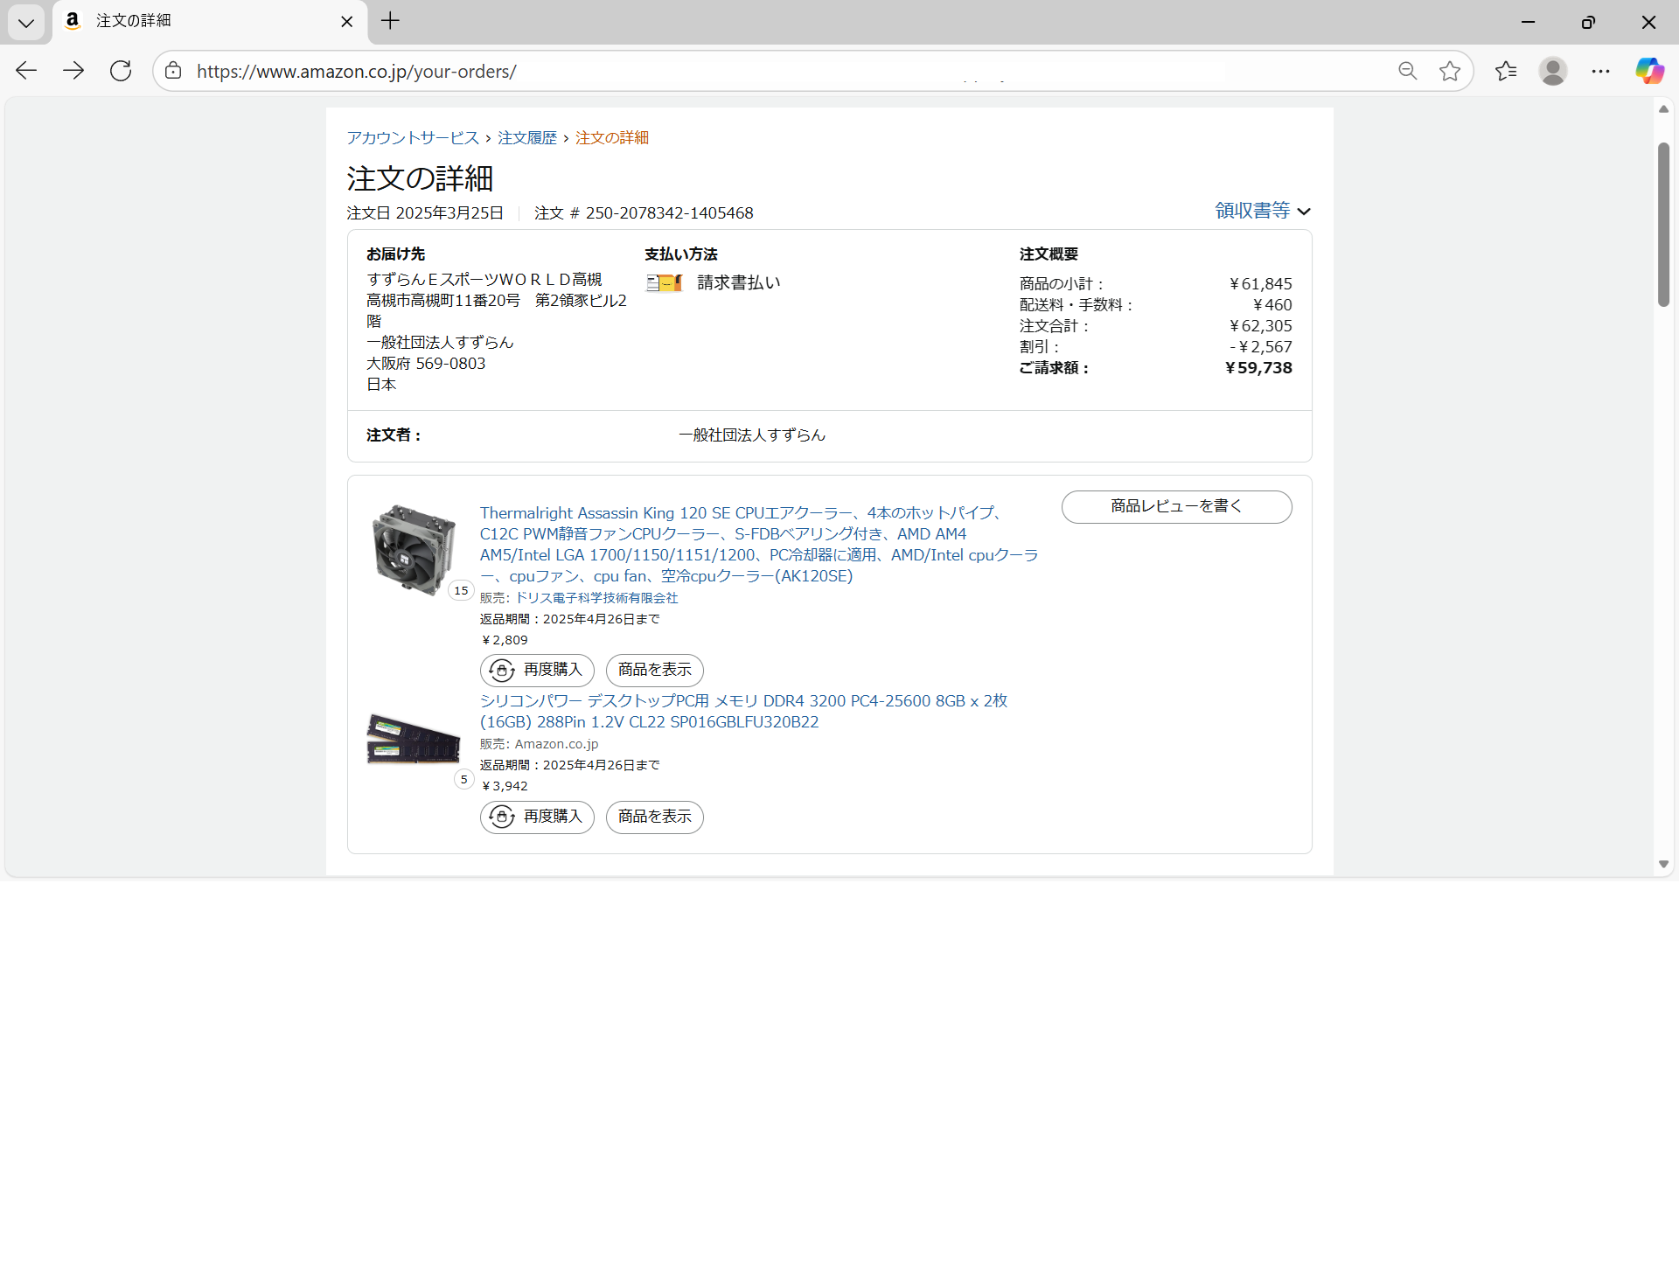Screen dimensions: 1679x1266
Task: Click 商品レビューを書く button
Action: (x=1176, y=506)
